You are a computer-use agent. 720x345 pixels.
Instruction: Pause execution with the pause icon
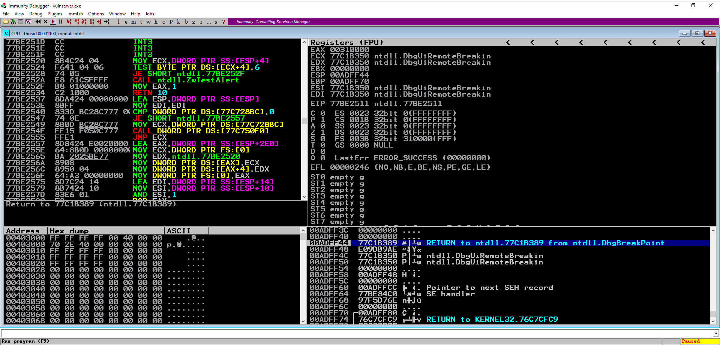(60, 22)
